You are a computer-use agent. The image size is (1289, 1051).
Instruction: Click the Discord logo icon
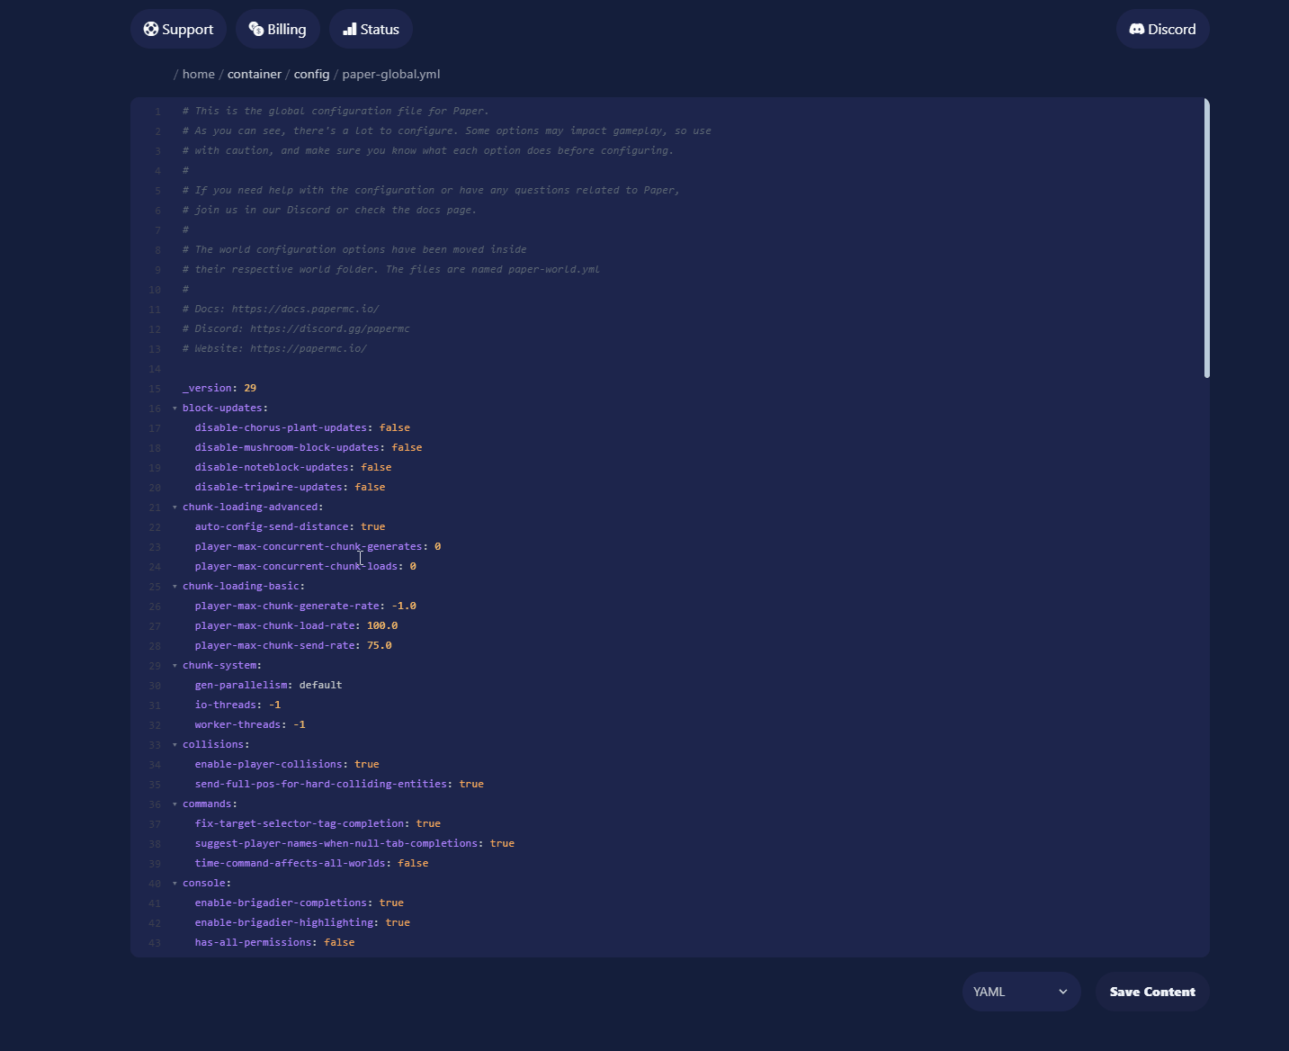coord(1137,29)
